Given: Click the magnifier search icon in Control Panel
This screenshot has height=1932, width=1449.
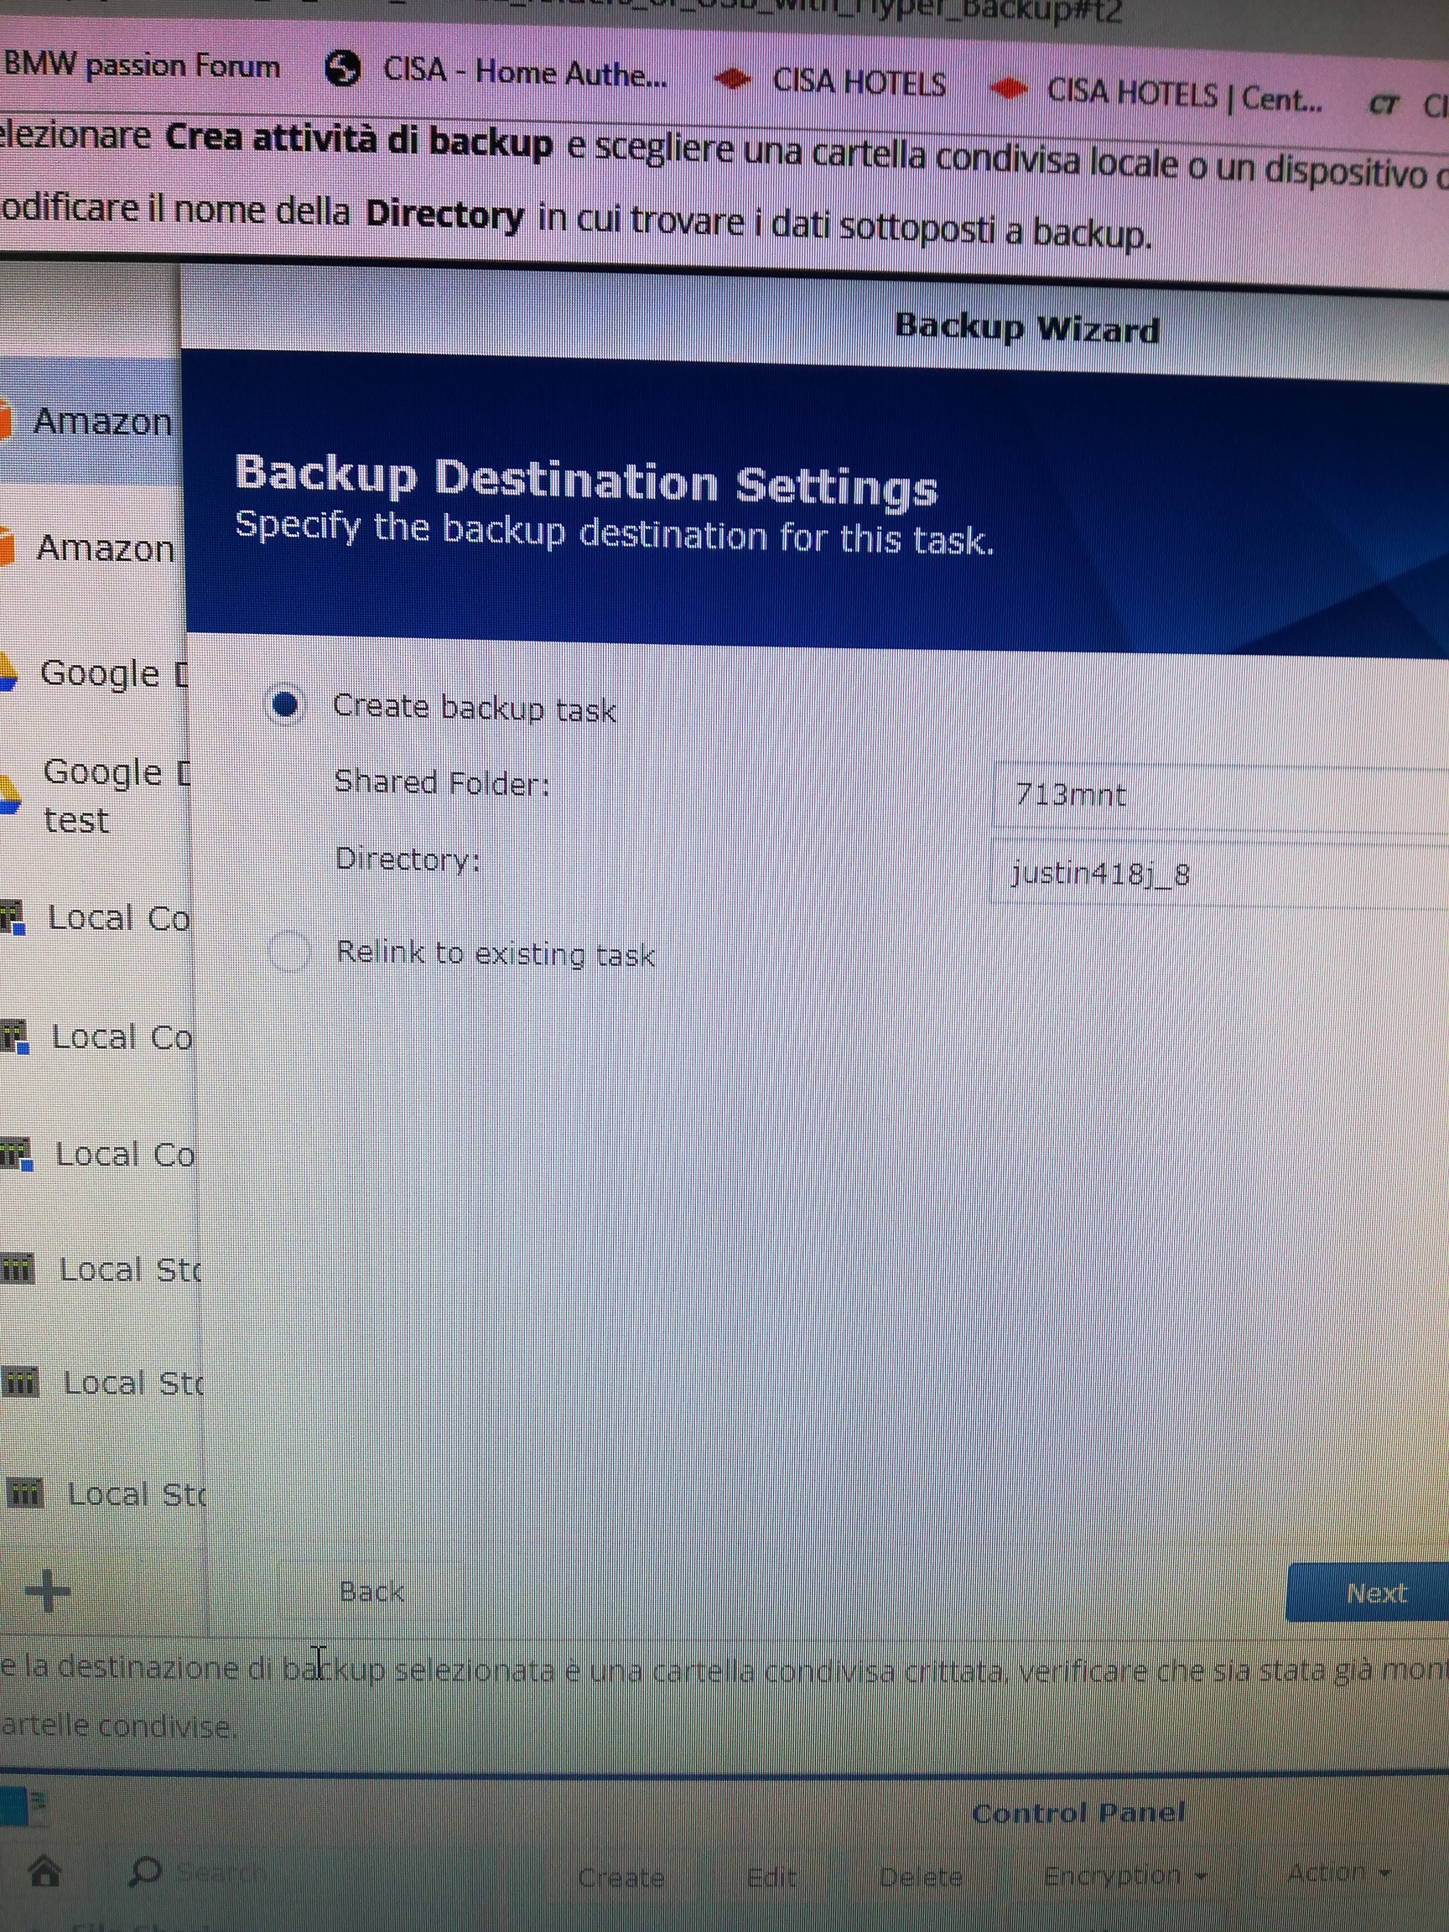Looking at the screenshot, I should tap(145, 1870).
